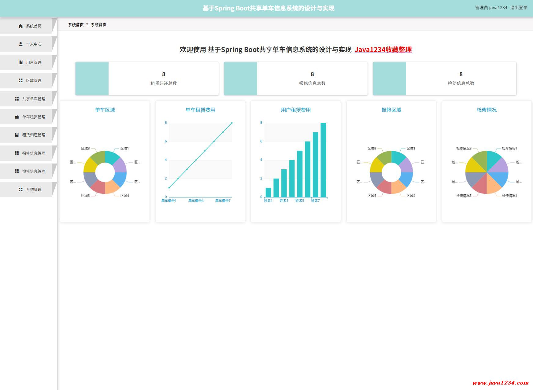The image size is (533, 390).
Task: Open the 系统管理 sidebar menu
Action: click(x=34, y=189)
